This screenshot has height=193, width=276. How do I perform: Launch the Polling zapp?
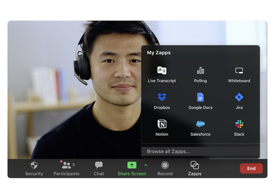201,71
